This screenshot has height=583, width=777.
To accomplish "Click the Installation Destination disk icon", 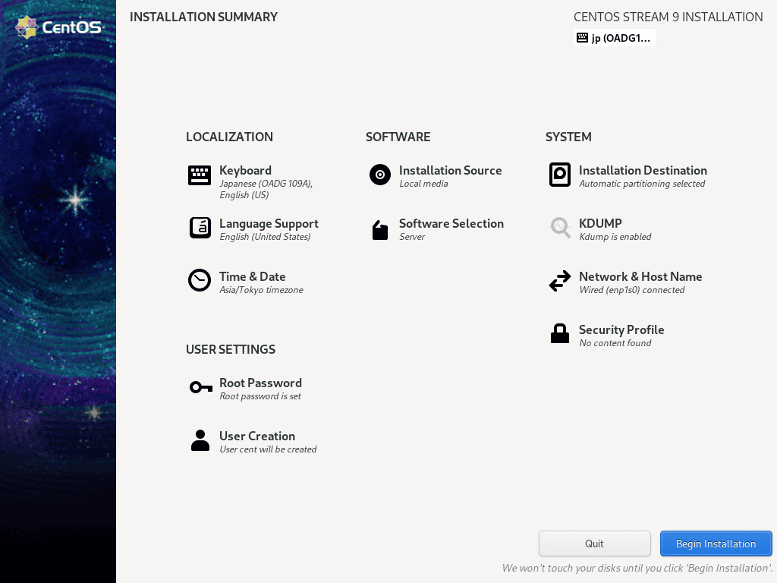I will coord(560,175).
